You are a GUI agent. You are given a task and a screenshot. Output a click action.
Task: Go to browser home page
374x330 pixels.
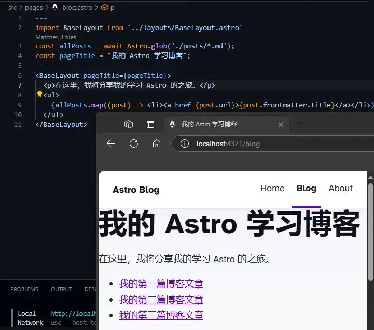click(x=157, y=144)
